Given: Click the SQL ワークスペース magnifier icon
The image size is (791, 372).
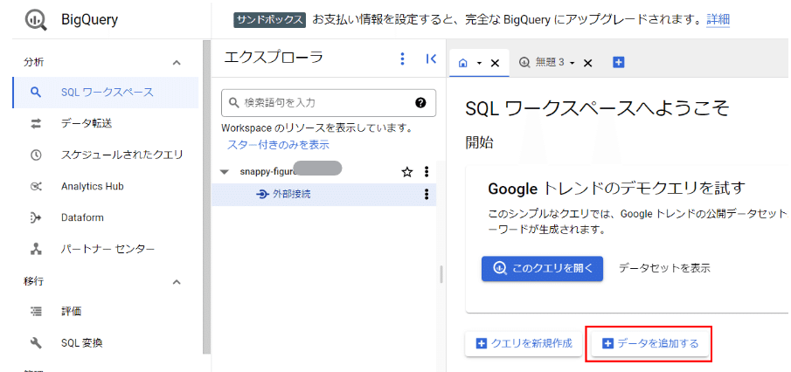Looking at the screenshot, I should coord(35,93).
